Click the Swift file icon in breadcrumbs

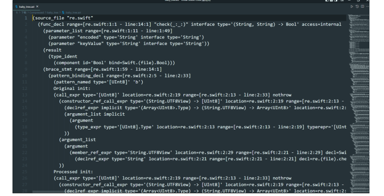[63, 13]
